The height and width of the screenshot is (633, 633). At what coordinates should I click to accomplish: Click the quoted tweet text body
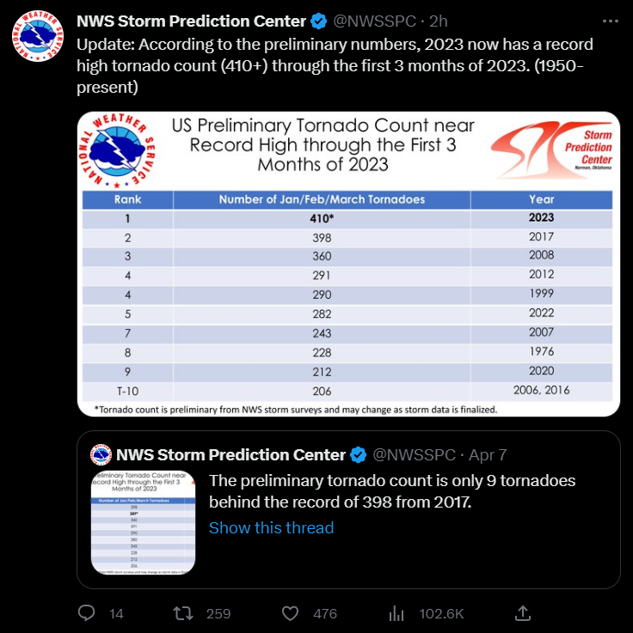pos(392,490)
